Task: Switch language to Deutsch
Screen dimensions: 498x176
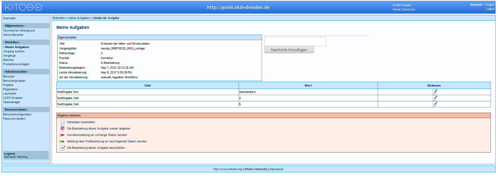Action: pyautogui.click(x=476, y=5)
